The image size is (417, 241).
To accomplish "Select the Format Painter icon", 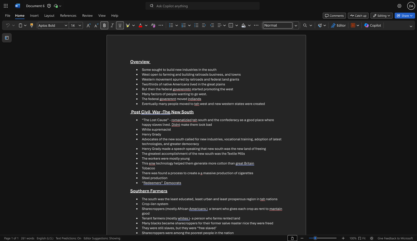I will coord(32,25).
